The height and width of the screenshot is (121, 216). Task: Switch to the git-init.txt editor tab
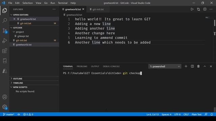tap(98, 9)
